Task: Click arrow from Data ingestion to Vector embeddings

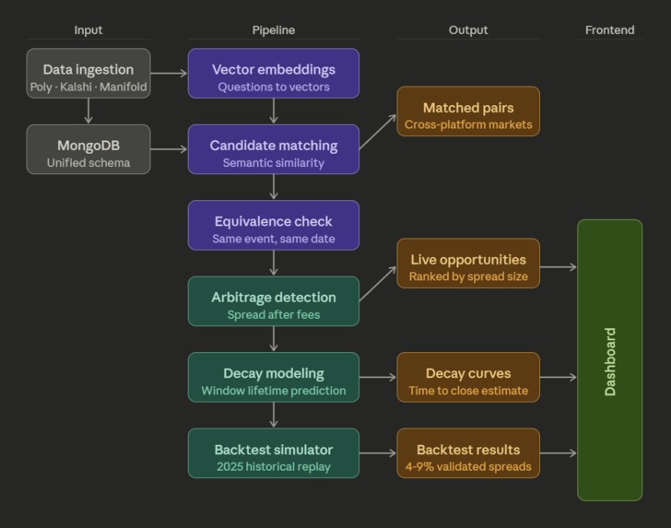Action: click(x=169, y=73)
